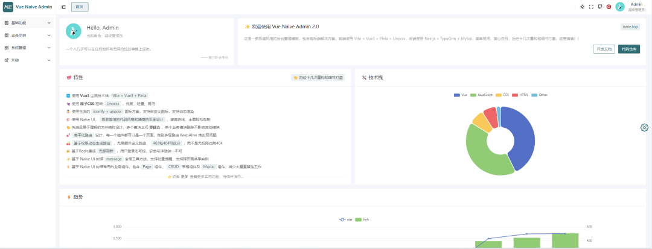652x249 pixels.
Task: Enter fullscreen mode via header icon
Action: point(591,7)
